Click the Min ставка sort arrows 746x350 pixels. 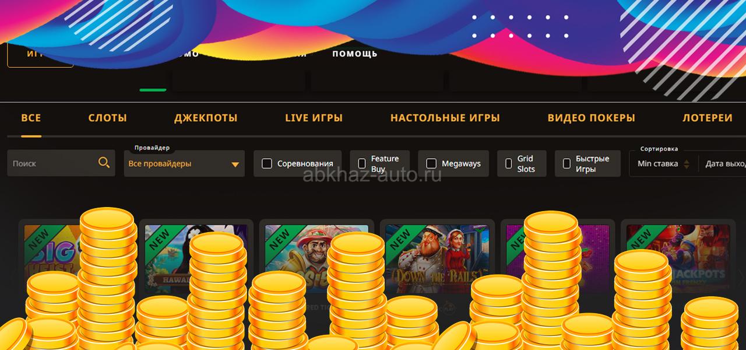point(687,164)
